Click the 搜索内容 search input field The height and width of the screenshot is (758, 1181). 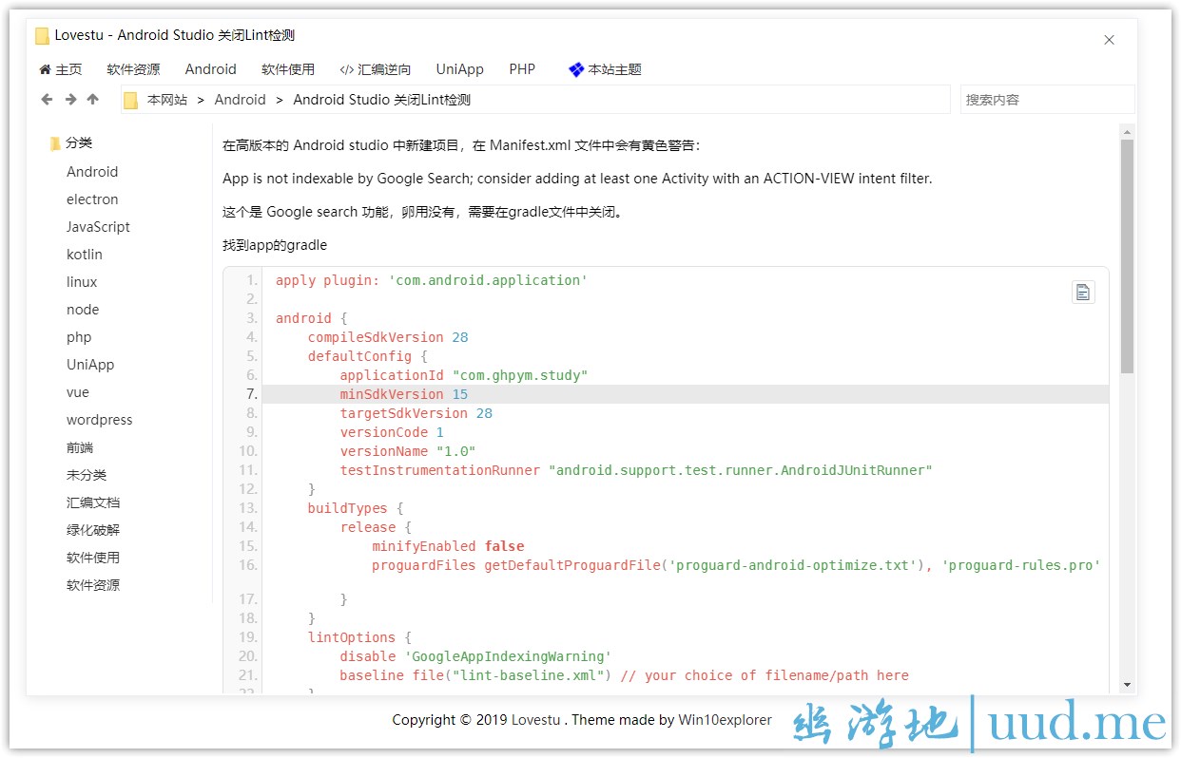point(1046,100)
